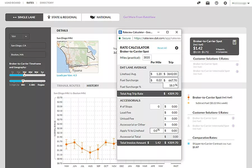Click the San Diego Mkt map thumbnail
252x168 pixels.
(78, 57)
